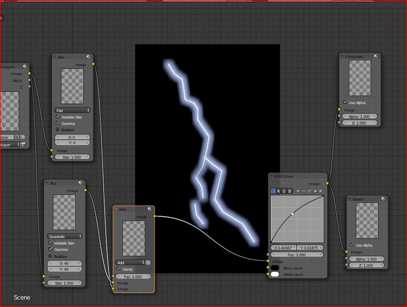Click the curve point X 0.41667 field

tap(284, 248)
